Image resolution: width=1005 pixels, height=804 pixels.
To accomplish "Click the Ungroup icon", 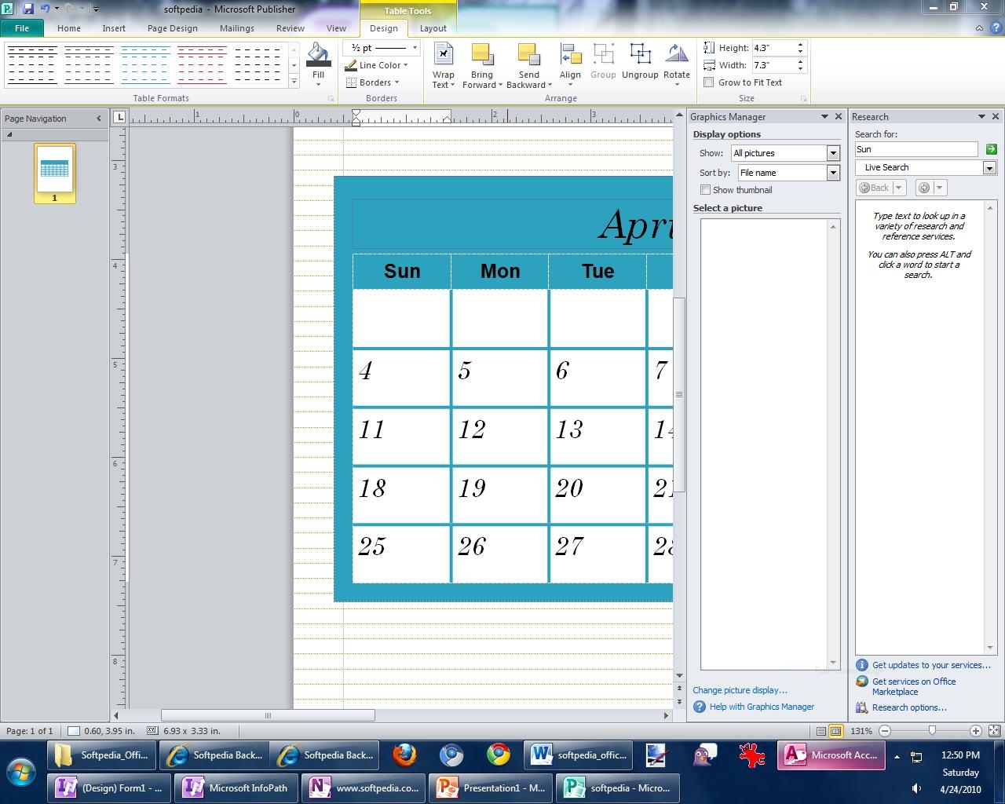I will tap(640, 62).
